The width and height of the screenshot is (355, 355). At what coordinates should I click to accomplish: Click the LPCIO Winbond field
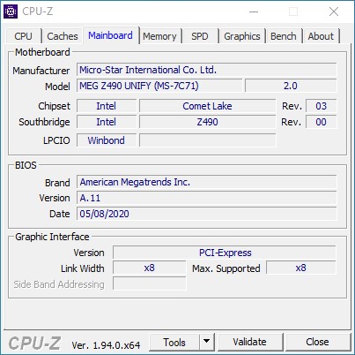click(x=107, y=140)
